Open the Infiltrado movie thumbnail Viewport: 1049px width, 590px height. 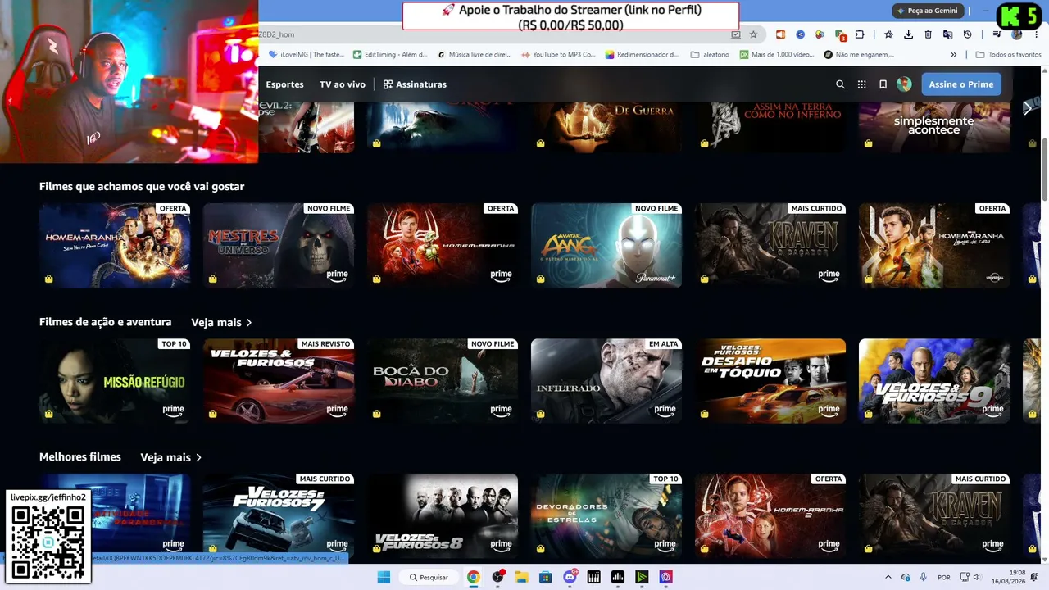point(606,381)
